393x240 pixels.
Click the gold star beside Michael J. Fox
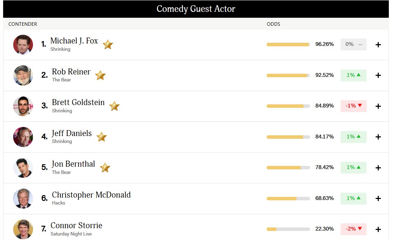(x=108, y=45)
